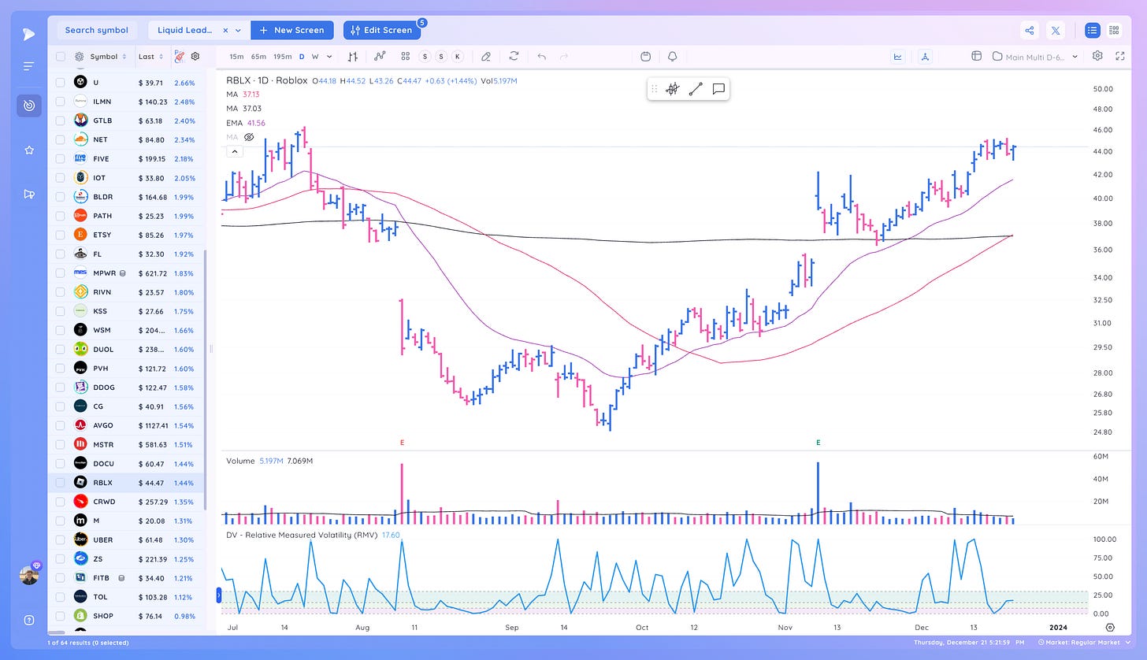Open the user avatar profile
The image size is (1147, 660).
[29, 575]
